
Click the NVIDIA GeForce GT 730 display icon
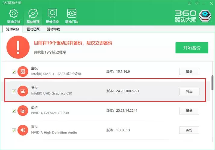[x=23, y=110]
